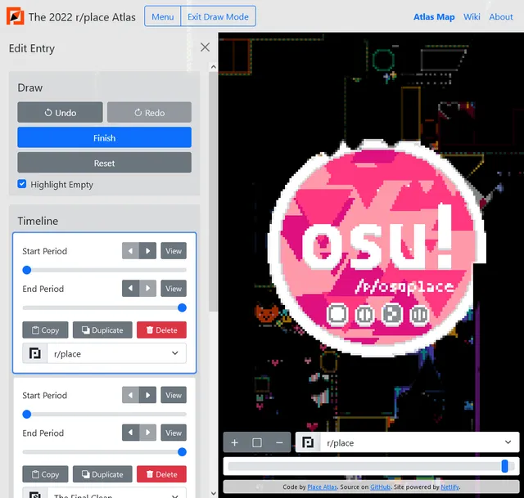Close the Edit Entry panel
Image resolution: width=524 pixels, height=498 pixels.
coord(205,47)
